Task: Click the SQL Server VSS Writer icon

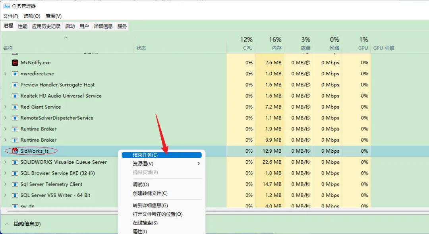Action: coord(15,195)
